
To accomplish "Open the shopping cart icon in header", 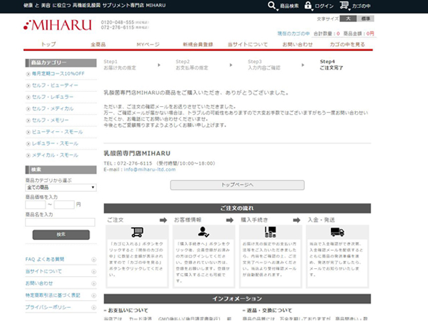I will coord(344,5).
